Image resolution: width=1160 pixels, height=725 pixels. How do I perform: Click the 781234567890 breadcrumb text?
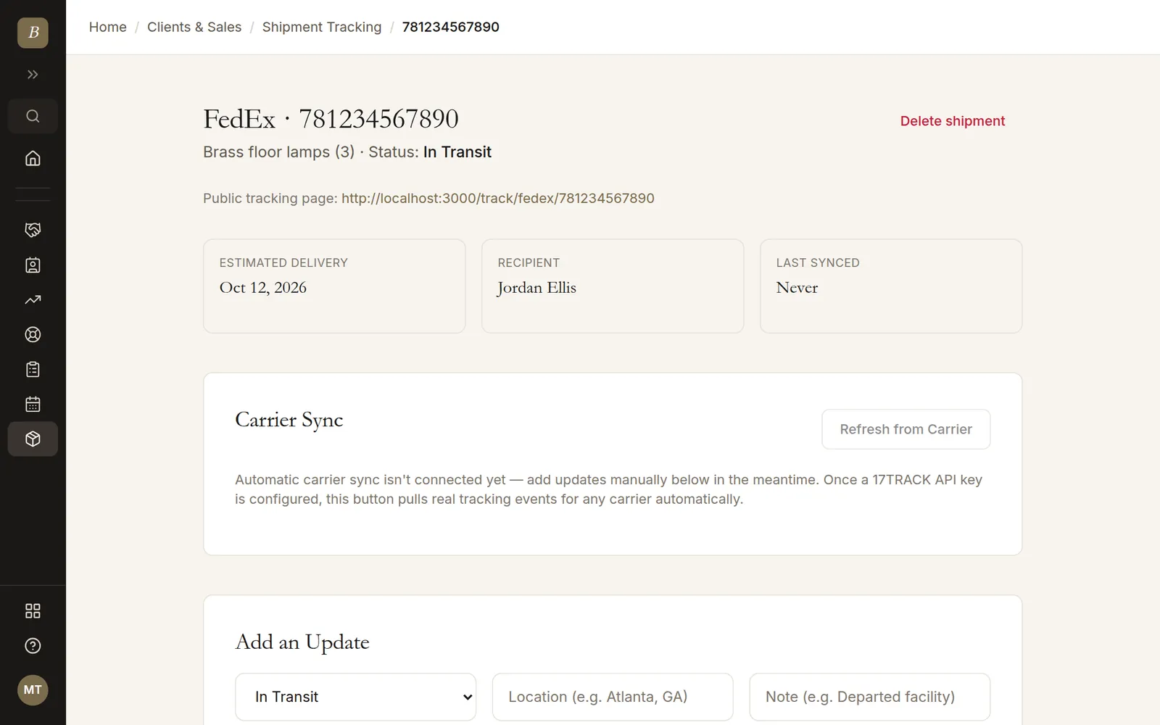451,27
